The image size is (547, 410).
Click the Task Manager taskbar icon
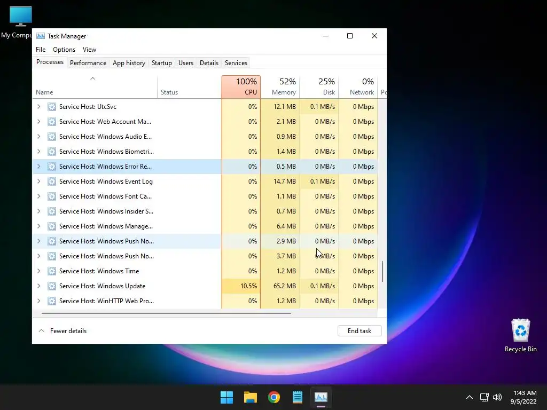(321, 397)
